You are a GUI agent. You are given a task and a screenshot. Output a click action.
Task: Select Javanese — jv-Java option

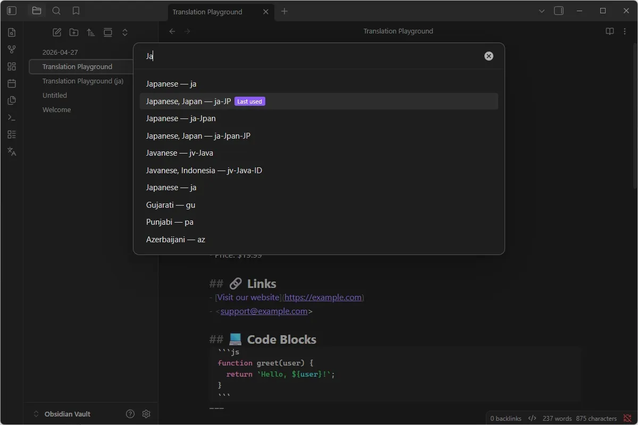[x=319, y=153]
